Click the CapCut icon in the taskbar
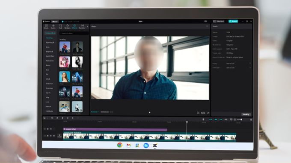Image resolution: width=291 pixels, height=163 pixels. click(155, 146)
